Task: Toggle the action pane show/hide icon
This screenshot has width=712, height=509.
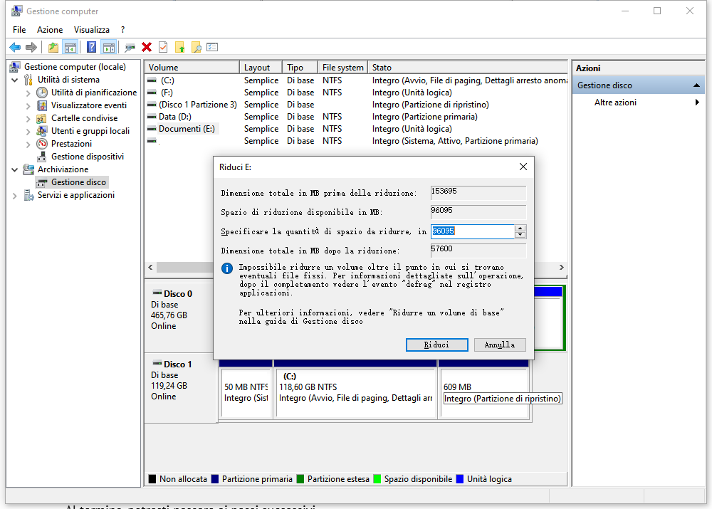Action: pyautogui.click(x=108, y=47)
